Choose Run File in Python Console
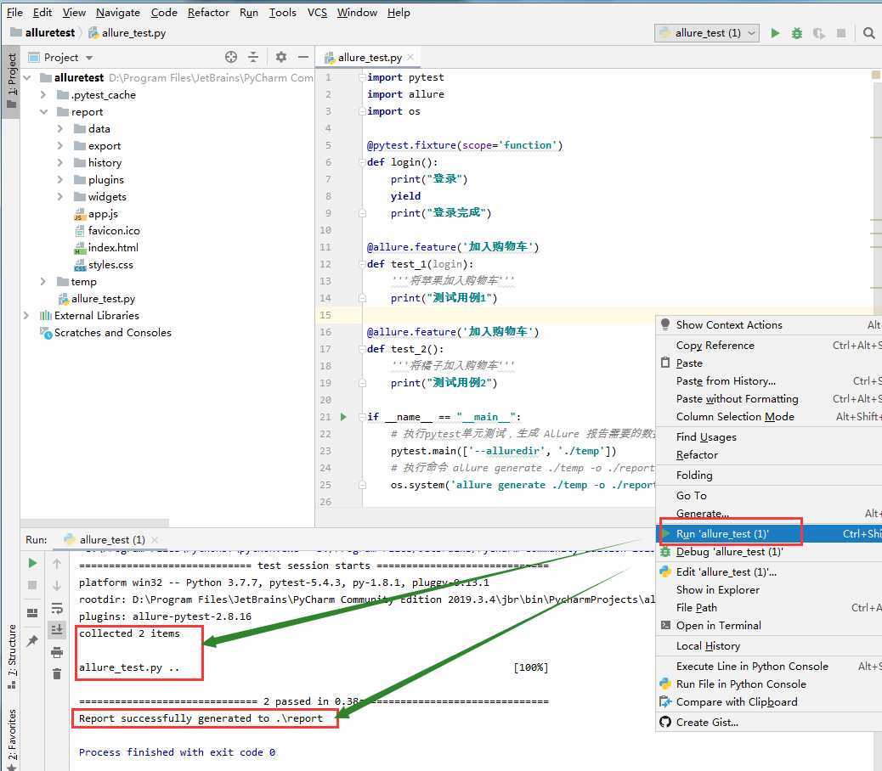Viewport: 882px width, 771px height. (769, 684)
